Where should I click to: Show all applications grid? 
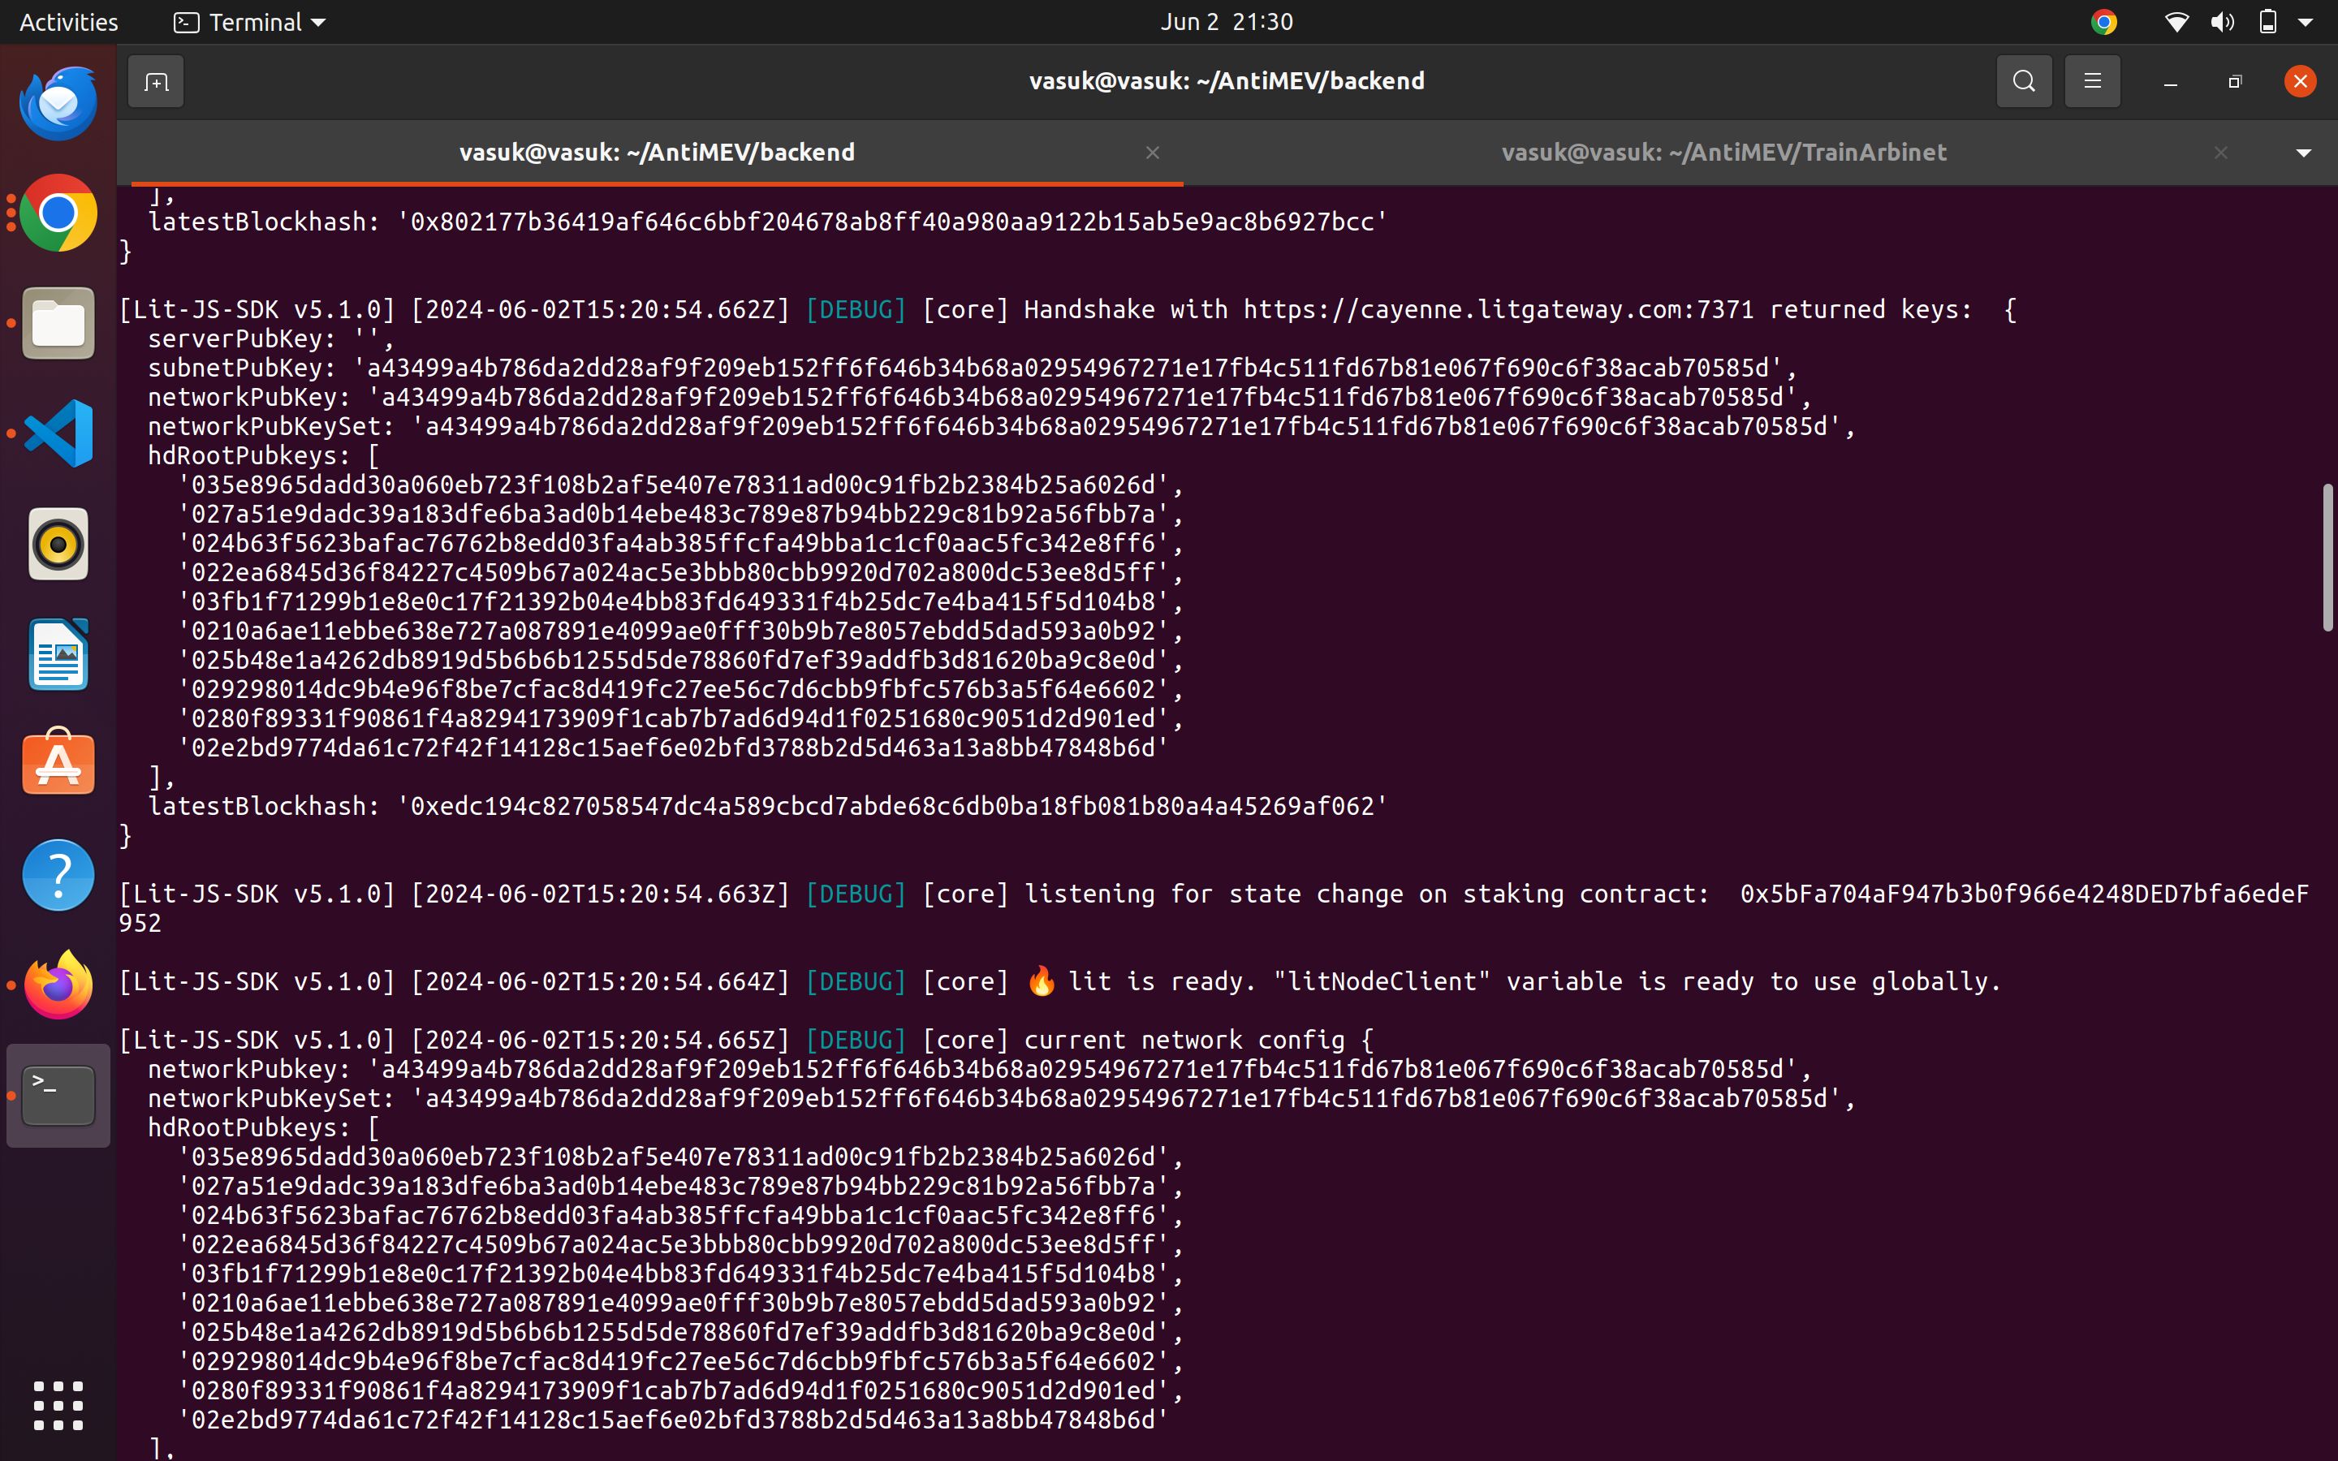[59, 1405]
